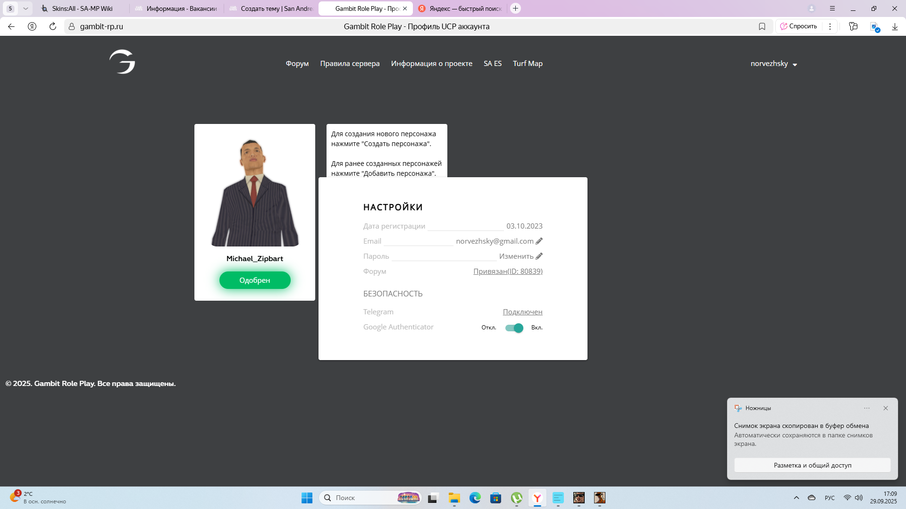Go back with the browser arrow
The image size is (906, 509).
click(11, 26)
